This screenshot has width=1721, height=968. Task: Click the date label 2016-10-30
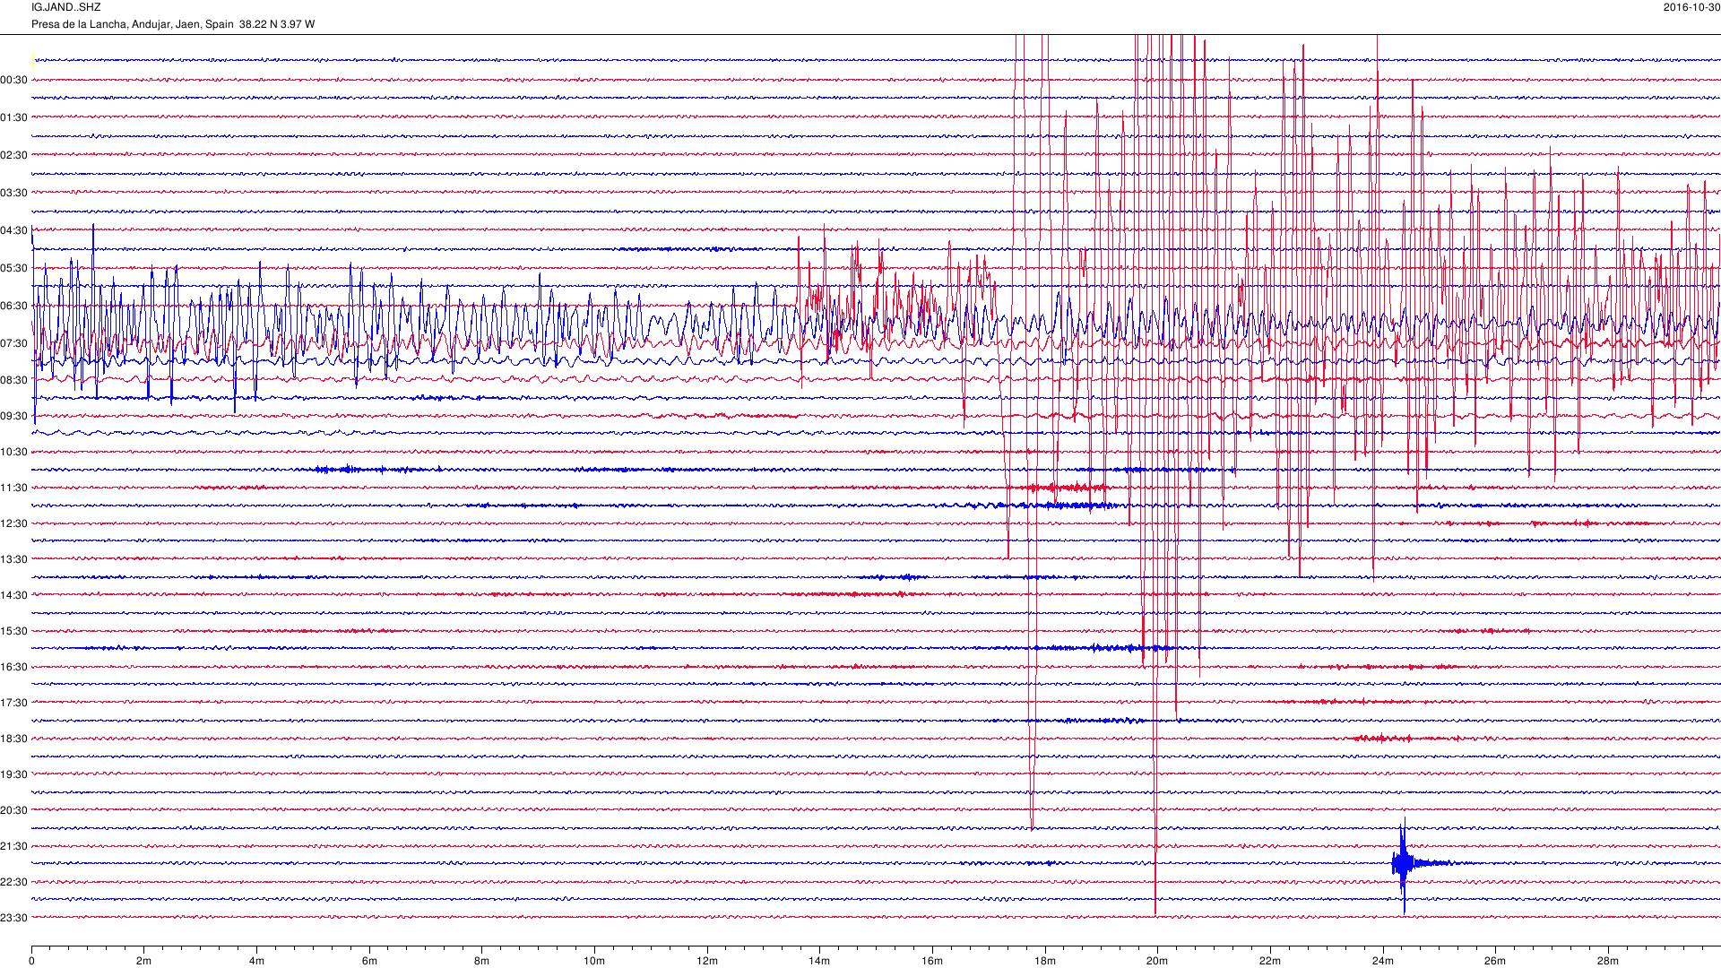[x=1691, y=7]
